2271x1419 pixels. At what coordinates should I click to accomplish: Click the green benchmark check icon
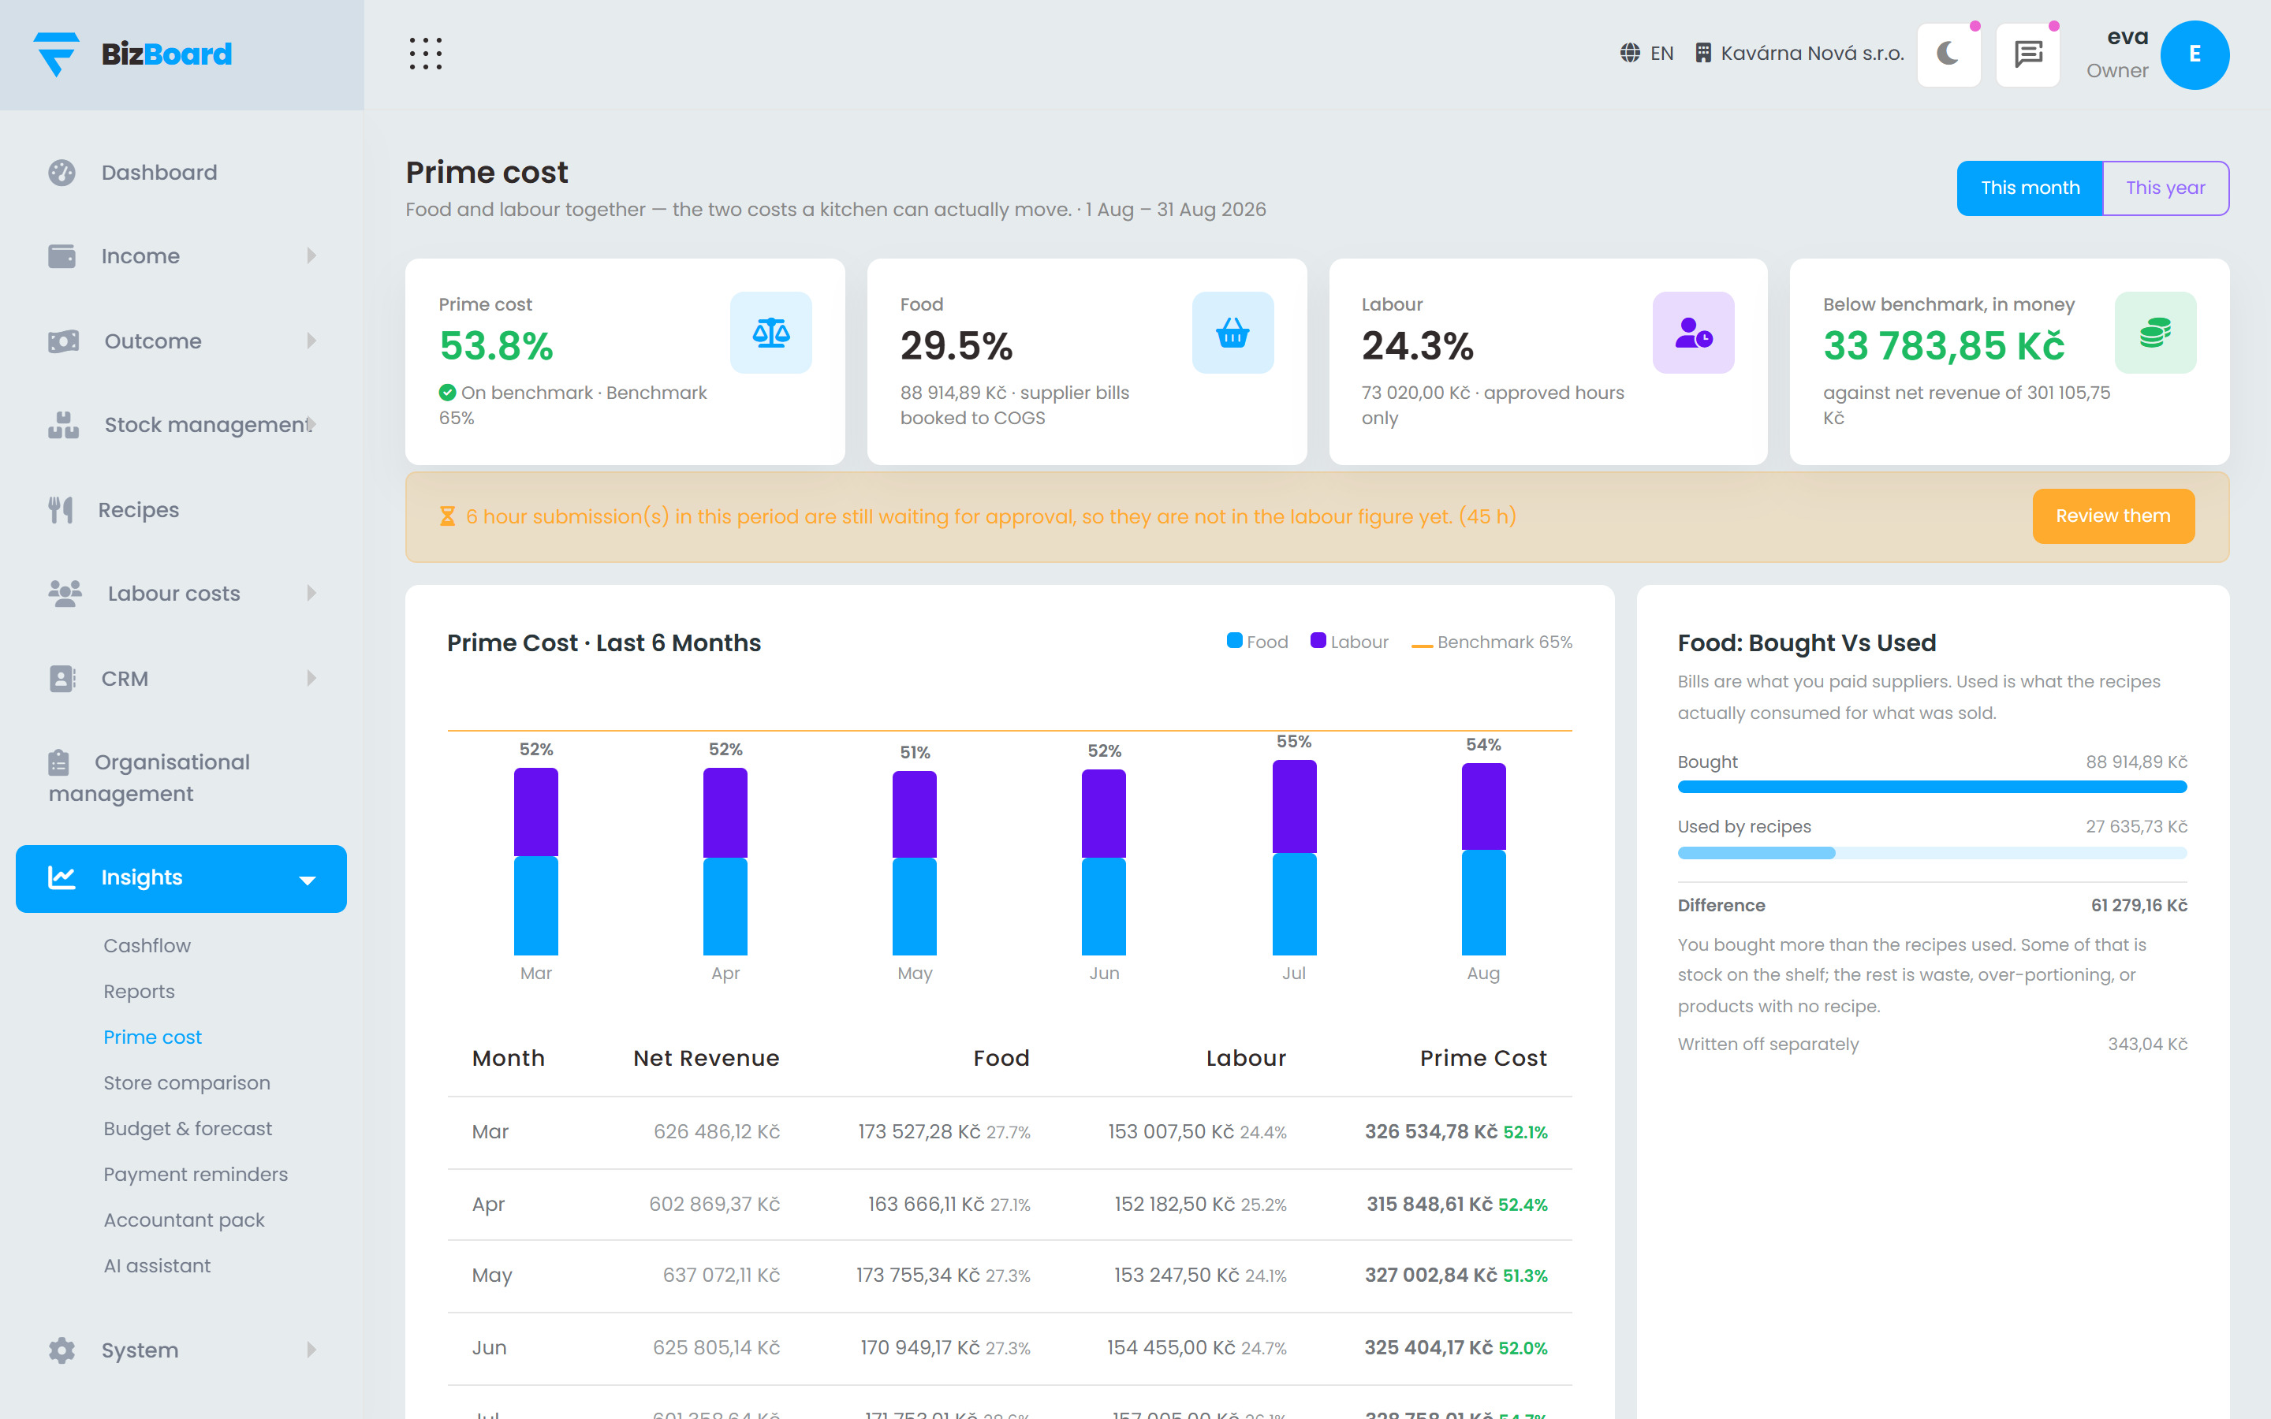(x=448, y=393)
